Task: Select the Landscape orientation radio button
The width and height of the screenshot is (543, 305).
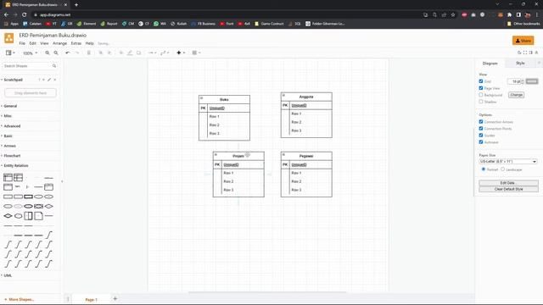Action: [503, 169]
